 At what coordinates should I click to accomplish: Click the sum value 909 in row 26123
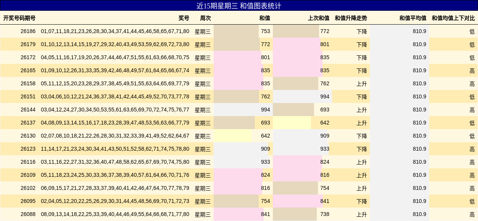(x=266, y=149)
